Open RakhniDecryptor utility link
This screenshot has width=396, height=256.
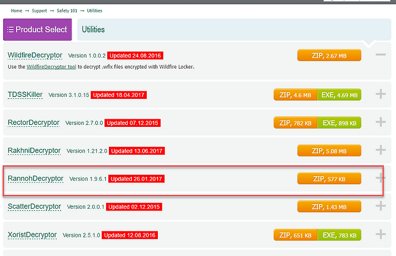(x=34, y=151)
